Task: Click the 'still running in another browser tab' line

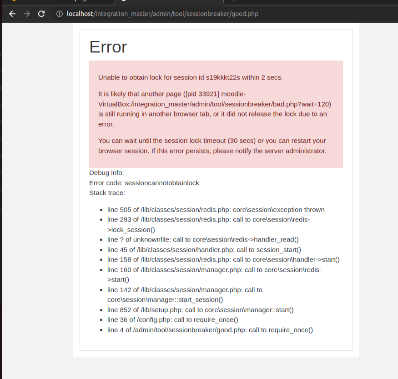Action: (x=212, y=114)
